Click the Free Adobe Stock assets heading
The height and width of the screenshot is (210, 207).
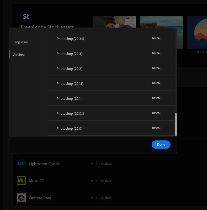pyautogui.click(x=47, y=26)
